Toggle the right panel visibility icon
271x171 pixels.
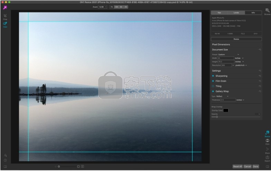click(267, 167)
